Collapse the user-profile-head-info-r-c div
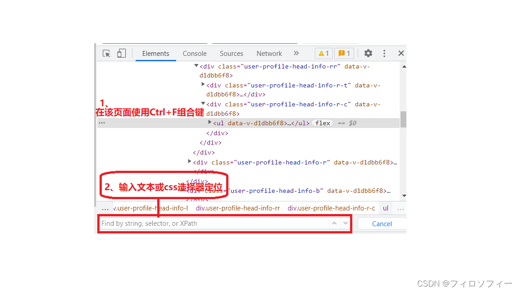Screen dimensions: 519x292 point(203,104)
